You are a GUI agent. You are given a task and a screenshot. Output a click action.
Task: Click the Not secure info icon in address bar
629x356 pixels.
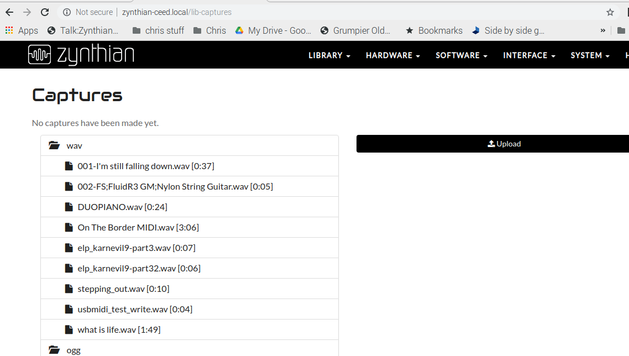coord(66,12)
